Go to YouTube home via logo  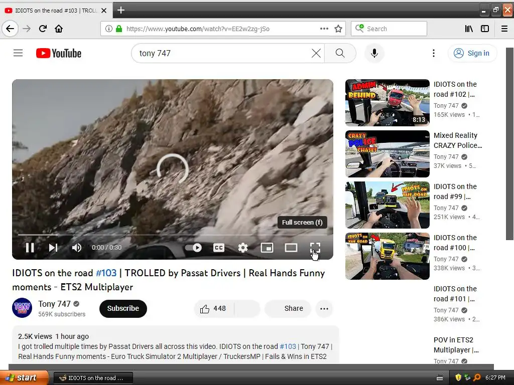(x=59, y=53)
